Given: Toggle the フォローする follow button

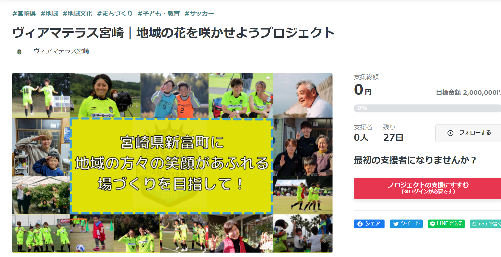Looking at the screenshot, I should pos(468,133).
